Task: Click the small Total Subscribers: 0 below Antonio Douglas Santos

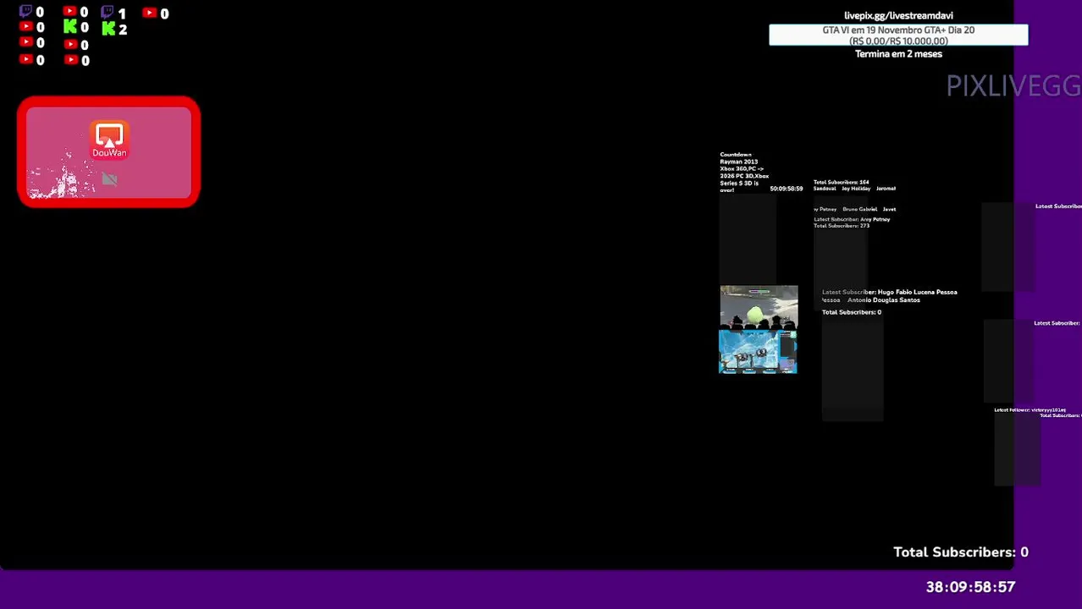Action: (852, 312)
